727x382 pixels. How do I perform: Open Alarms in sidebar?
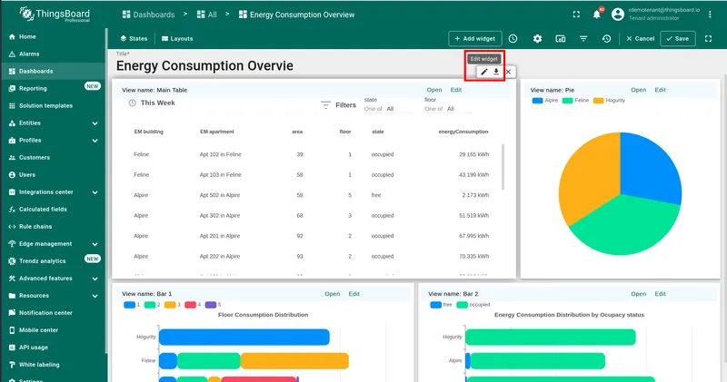coord(54,54)
